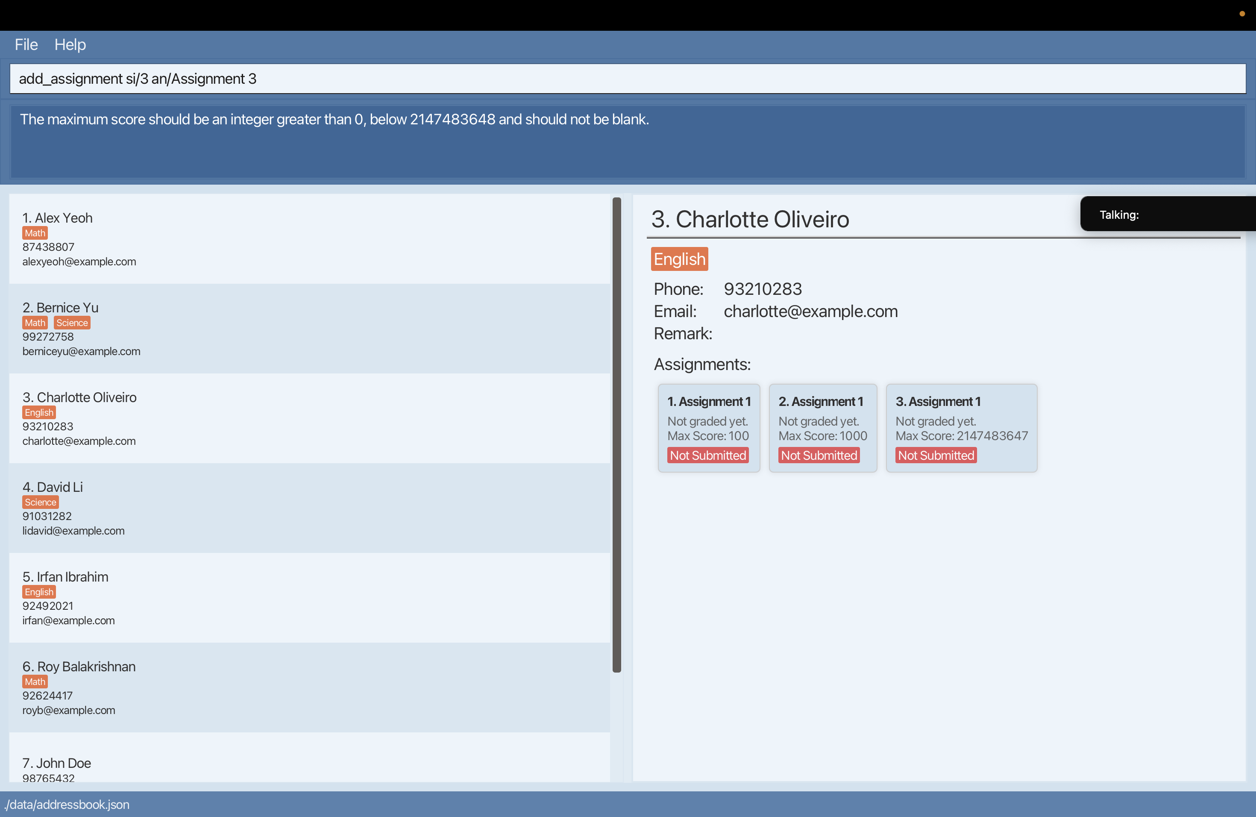Open assignment card with Max Score 1000
The image size is (1256, 817).
click(822, 427)
